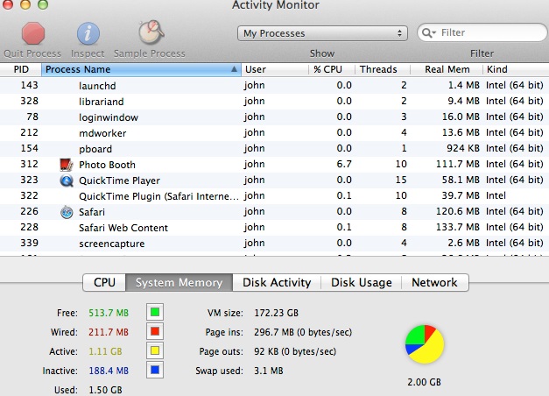Click the 924 KB Real Mem value
The height and width of the screenshot is (396, 549).
click(463, 148)
